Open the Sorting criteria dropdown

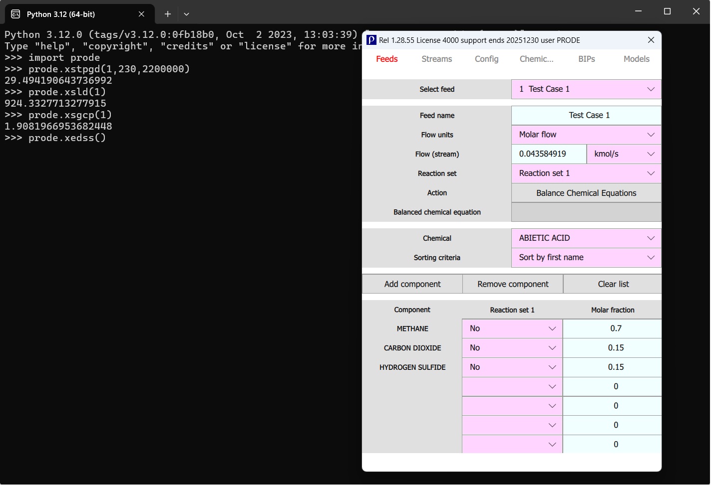586,258
